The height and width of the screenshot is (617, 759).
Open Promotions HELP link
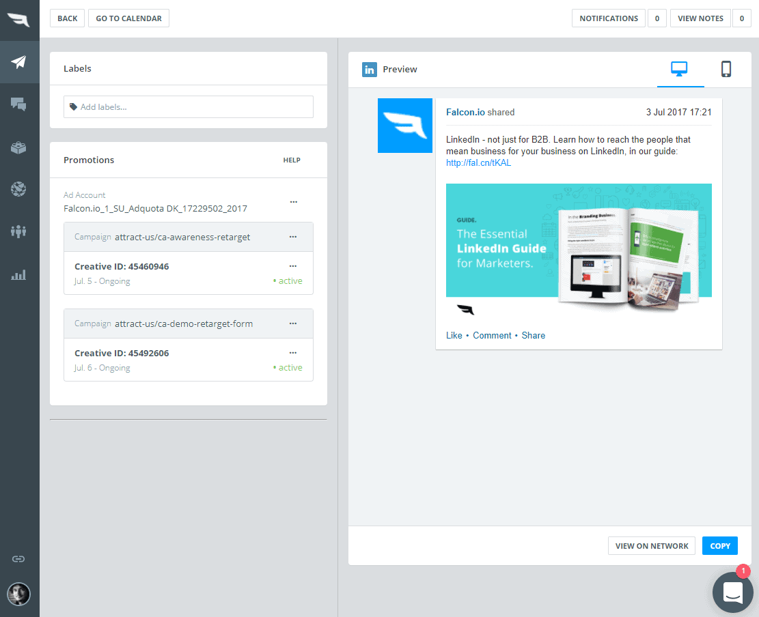click(x=292, y=160)
